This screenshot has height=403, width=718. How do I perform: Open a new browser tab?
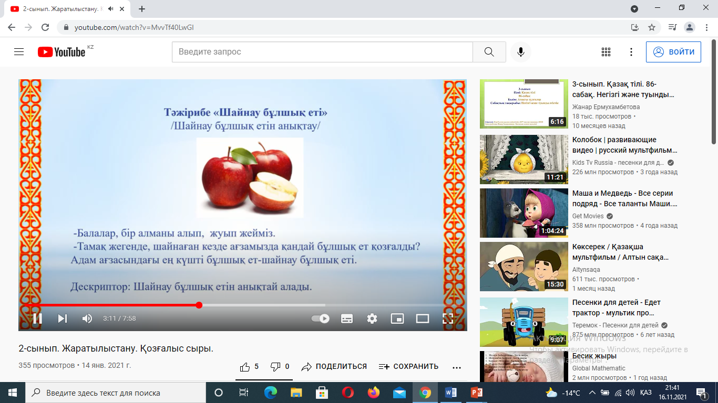point(142,9)
